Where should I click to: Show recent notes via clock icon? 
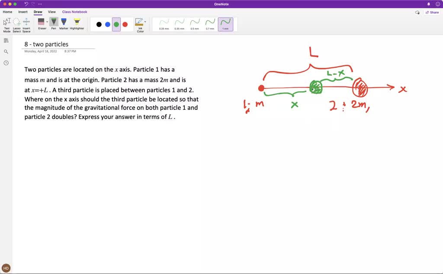6,63
